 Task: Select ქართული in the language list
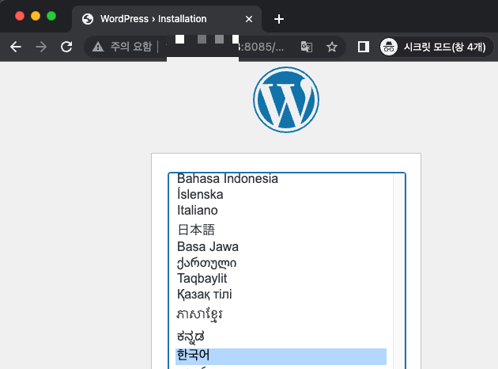pyautogui.click(x=281, y=263)
